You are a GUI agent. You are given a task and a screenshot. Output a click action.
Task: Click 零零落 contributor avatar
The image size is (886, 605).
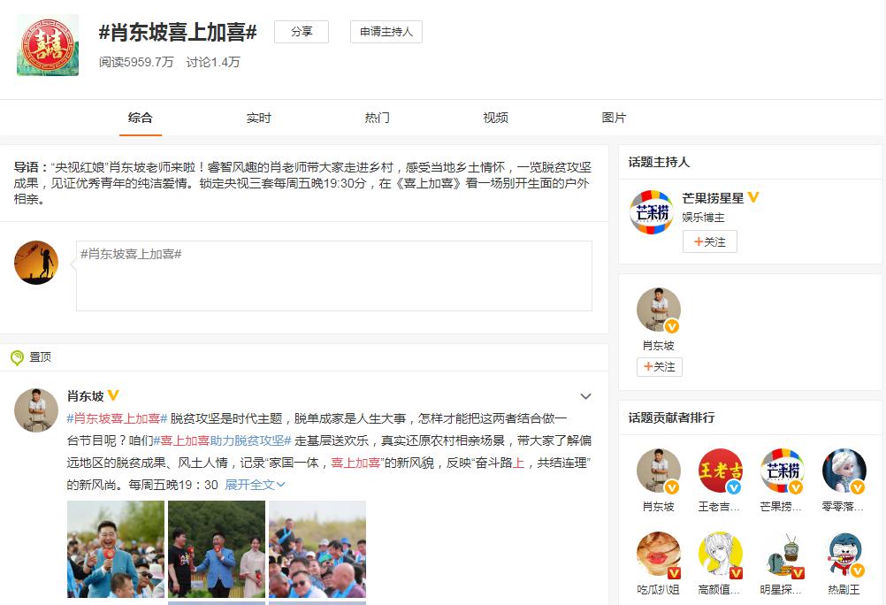click(x=844, y=471)
